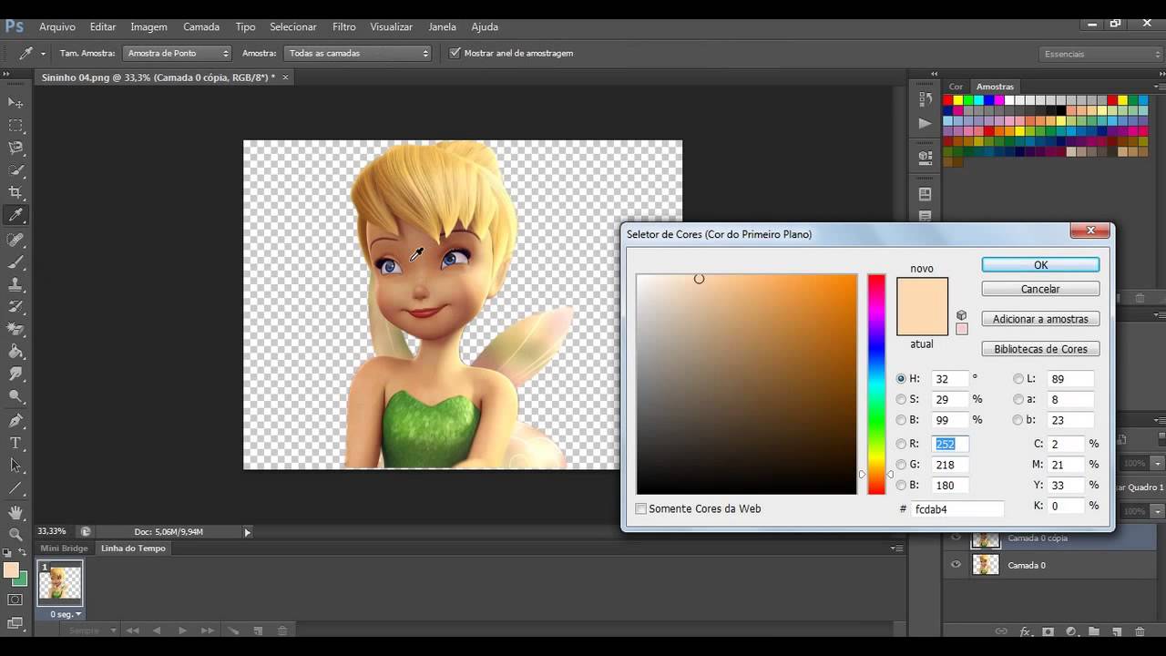Select the Brush tool

[x=15, y=262]
